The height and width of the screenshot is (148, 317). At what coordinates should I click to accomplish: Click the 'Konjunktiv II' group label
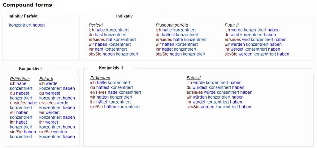(x=111, y=68)
